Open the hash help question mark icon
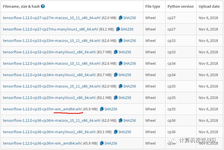The width and height of the screenshot is (224, 150). click(43, 6)
